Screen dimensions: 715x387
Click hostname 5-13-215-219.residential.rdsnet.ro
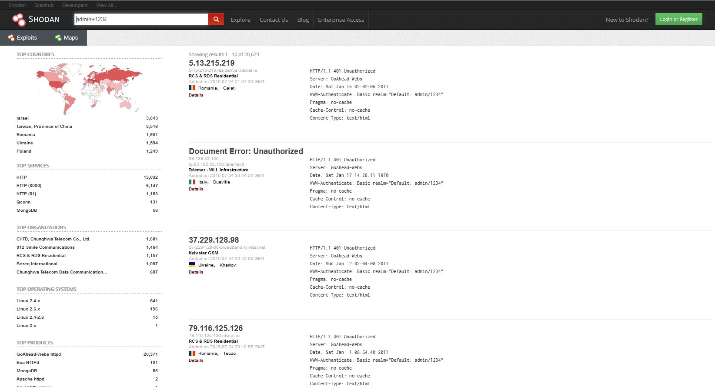(223, 70)
